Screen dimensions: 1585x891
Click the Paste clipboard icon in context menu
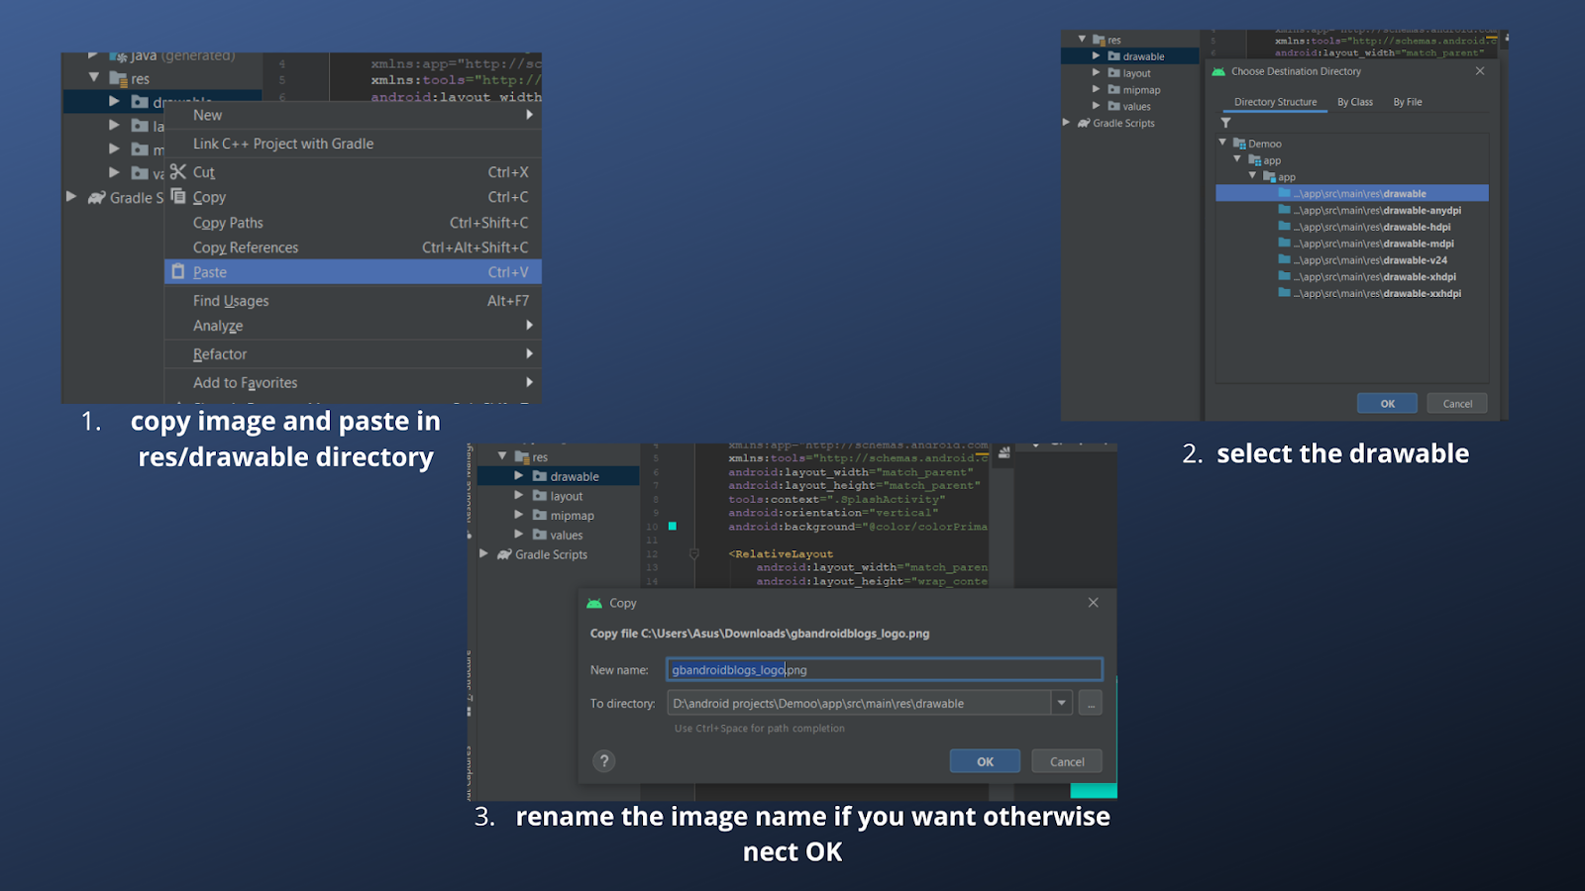[x=178, y=271]
